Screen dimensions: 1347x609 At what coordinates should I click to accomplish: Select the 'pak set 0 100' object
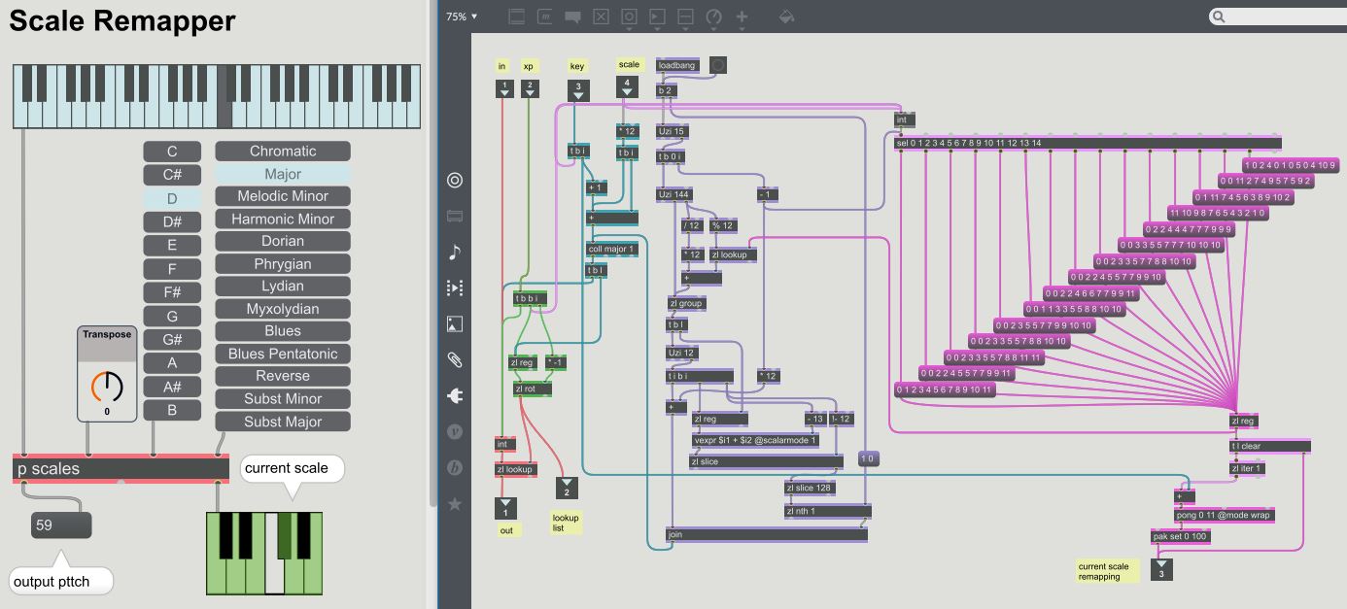tap(1181, 536)
